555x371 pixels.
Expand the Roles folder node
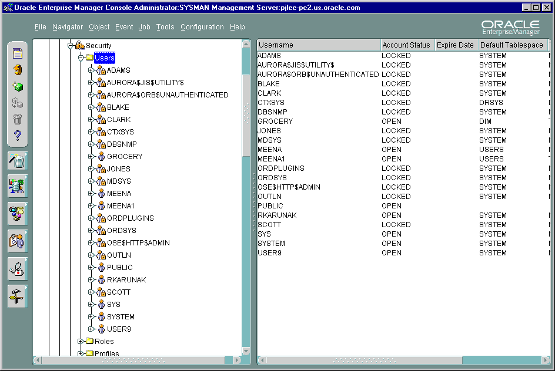click(x=81, y=341)
